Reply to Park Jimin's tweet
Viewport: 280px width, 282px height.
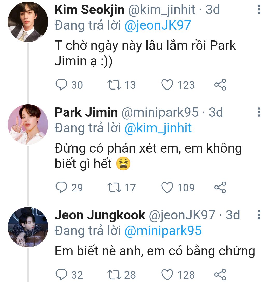[x=61, y=188]
